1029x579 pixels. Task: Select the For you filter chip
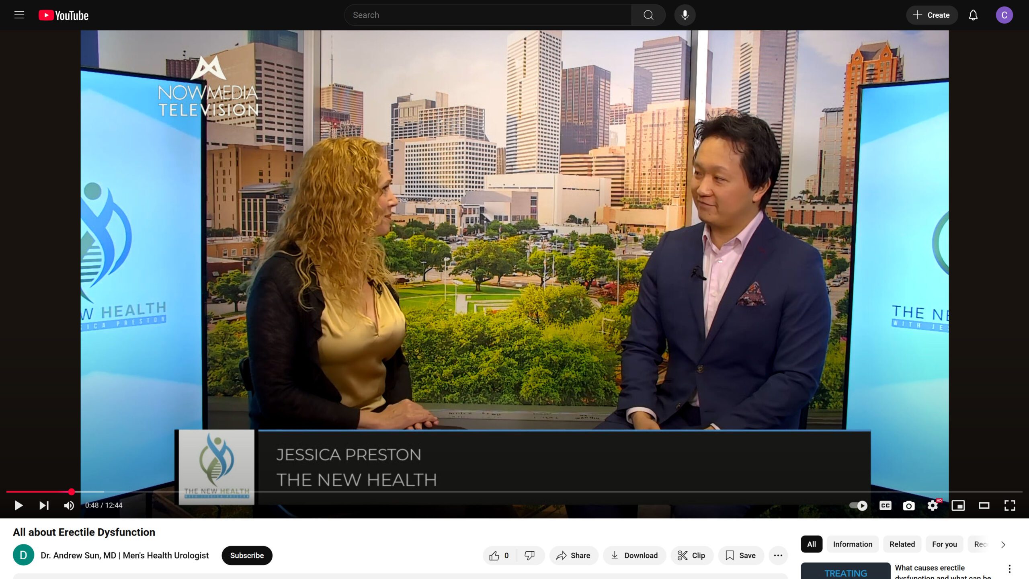(944, 544)
